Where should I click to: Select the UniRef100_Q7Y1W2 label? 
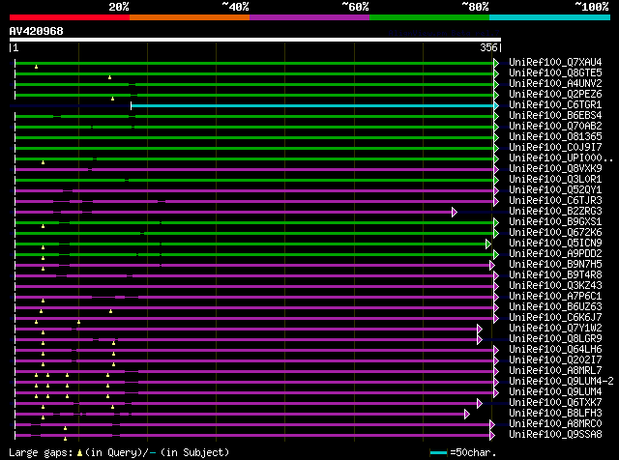(555, 329)
